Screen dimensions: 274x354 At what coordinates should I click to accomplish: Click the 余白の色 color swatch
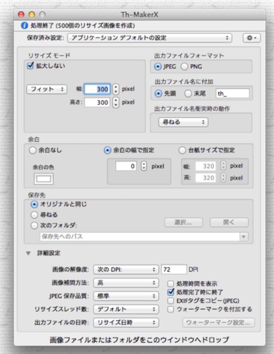[43, 179]
